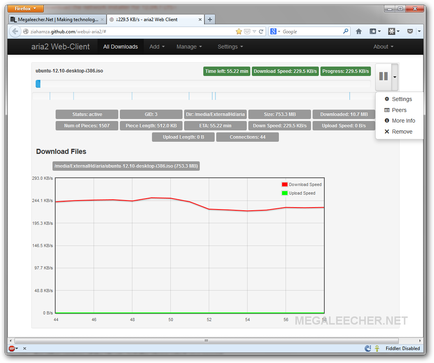Click the Google search input field
Image resolution: width=434 pixels, height=363 pixels.
311,32
